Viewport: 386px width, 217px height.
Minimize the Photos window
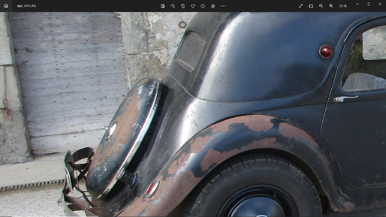click(x=357, y=4)
